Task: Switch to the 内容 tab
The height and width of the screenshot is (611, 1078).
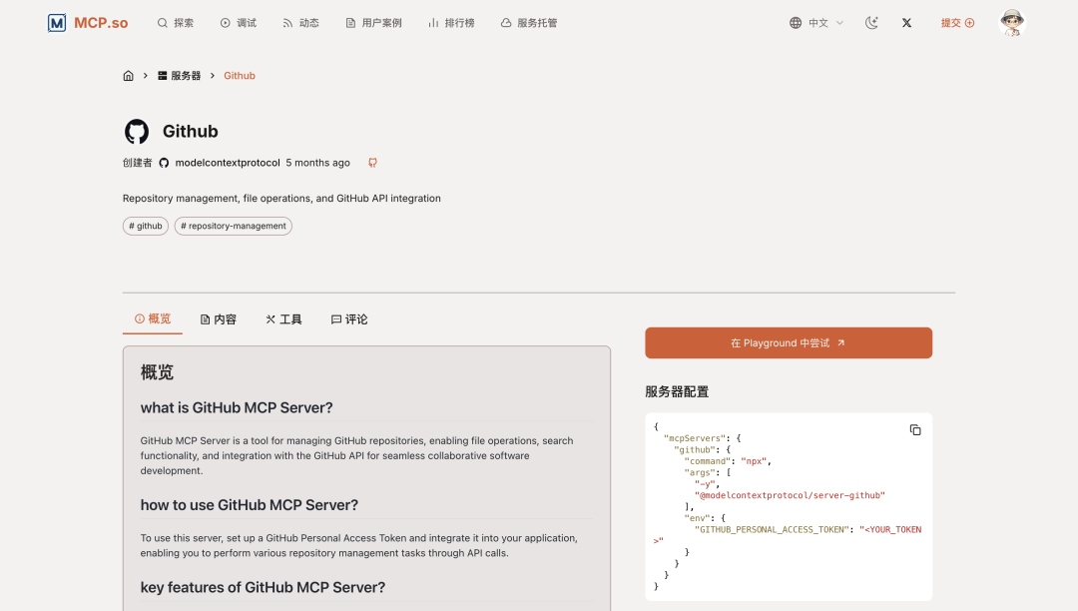Action: pos(218,319)
